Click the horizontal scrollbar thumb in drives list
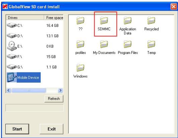The image size is (178, 138). point(29,90)
